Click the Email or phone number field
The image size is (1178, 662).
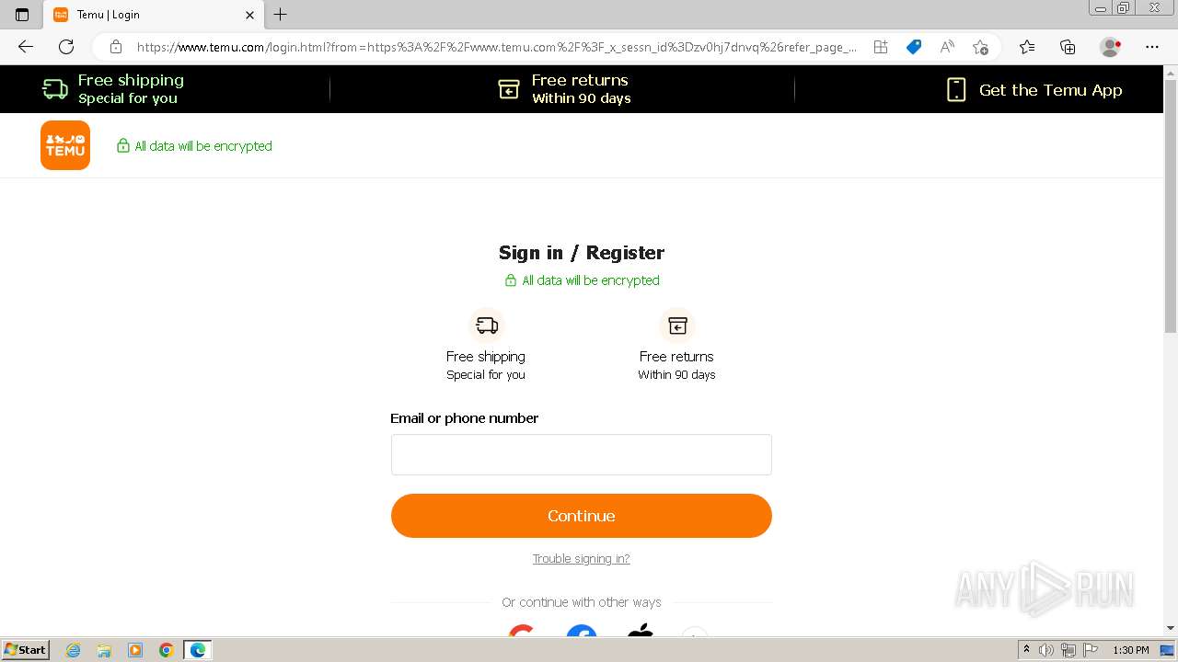pyautogui.click(x=582, y=455)
